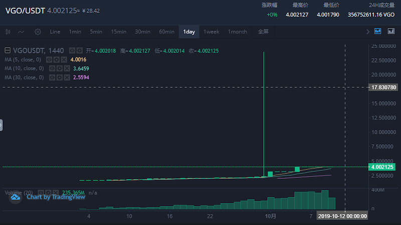Switch to the 15min interval tab
401x225 pixels.
point(118,32)
